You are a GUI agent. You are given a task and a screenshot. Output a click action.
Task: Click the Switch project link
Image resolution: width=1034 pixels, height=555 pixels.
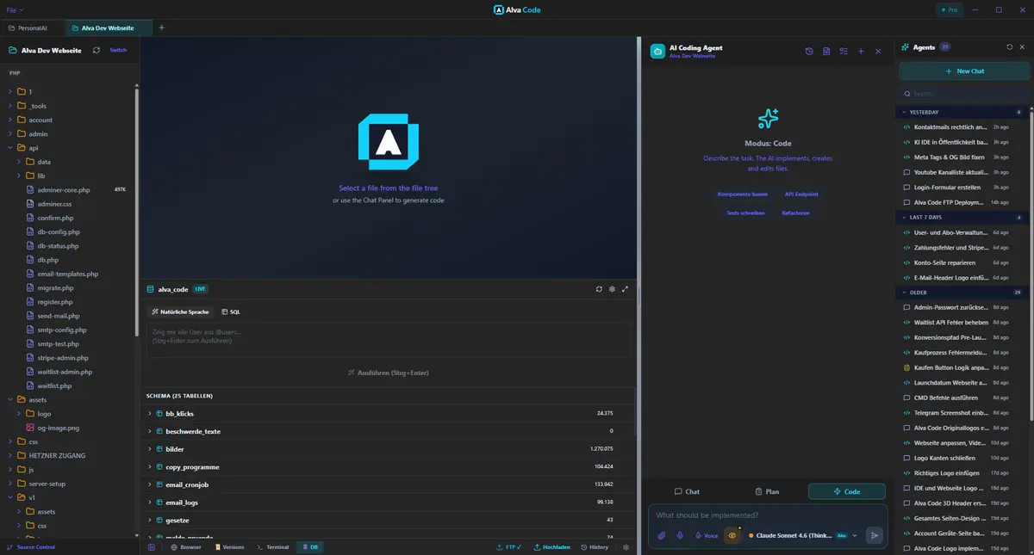pos(118,50)
